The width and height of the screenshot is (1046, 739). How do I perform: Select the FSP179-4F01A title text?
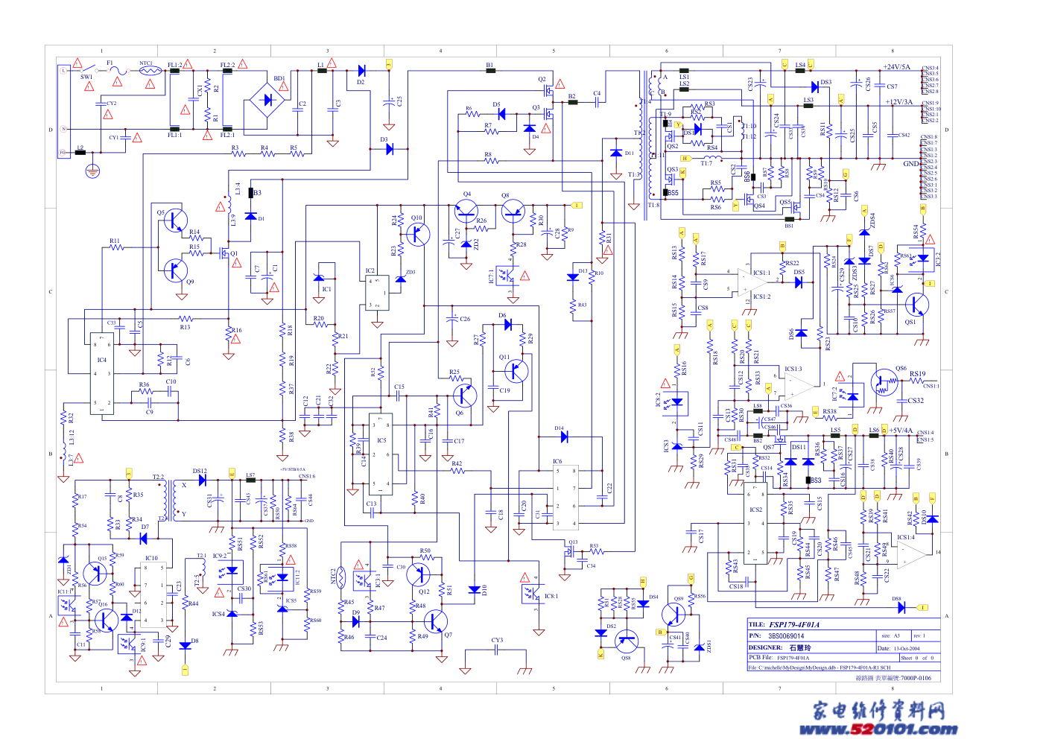point(794,625)
